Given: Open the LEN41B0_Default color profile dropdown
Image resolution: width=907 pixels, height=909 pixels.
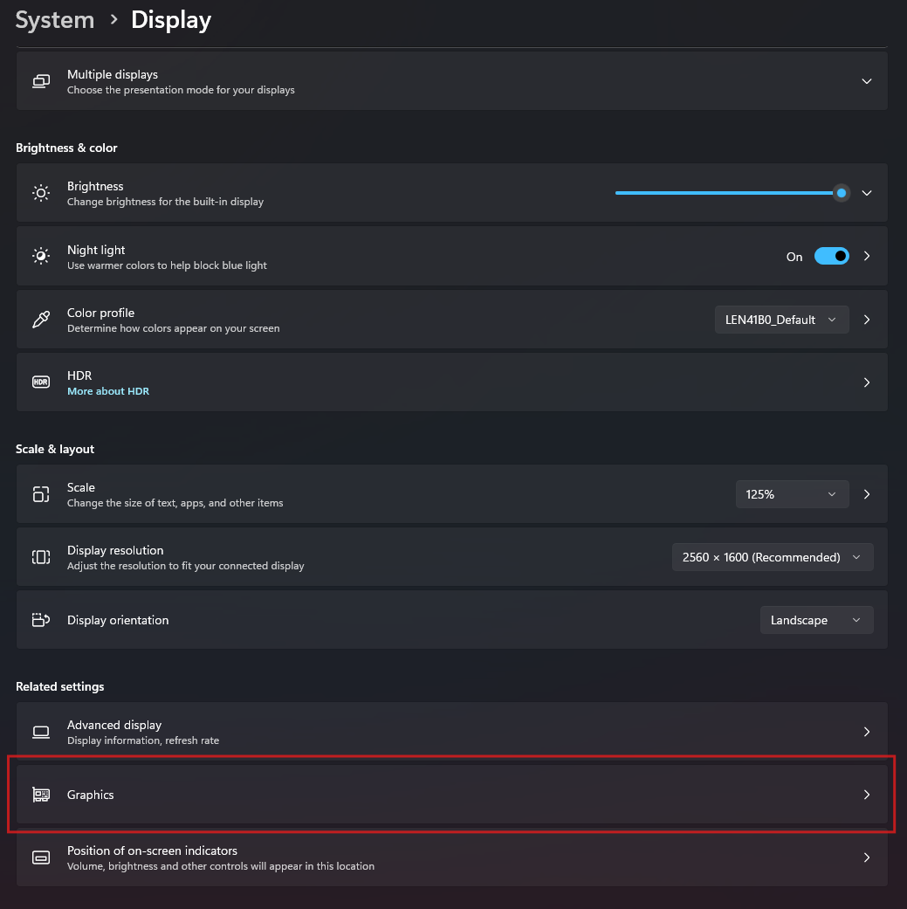Looking at the screenshot, I should tap(781, 319).
